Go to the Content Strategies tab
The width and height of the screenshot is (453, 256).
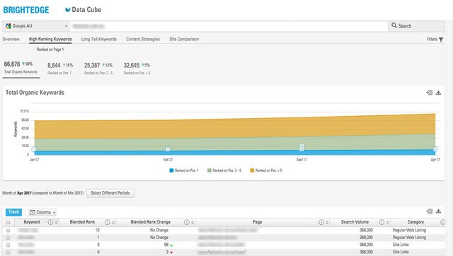143,40
